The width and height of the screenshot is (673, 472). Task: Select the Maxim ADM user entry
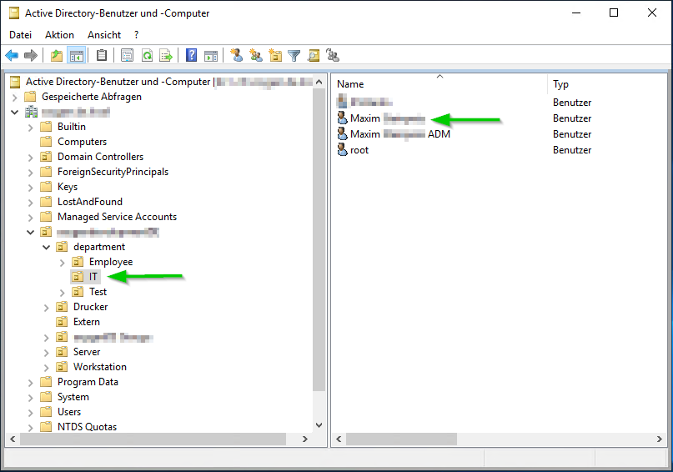pos(400,134)
